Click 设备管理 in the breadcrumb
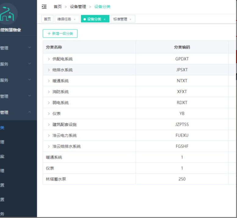 (78, 7)
